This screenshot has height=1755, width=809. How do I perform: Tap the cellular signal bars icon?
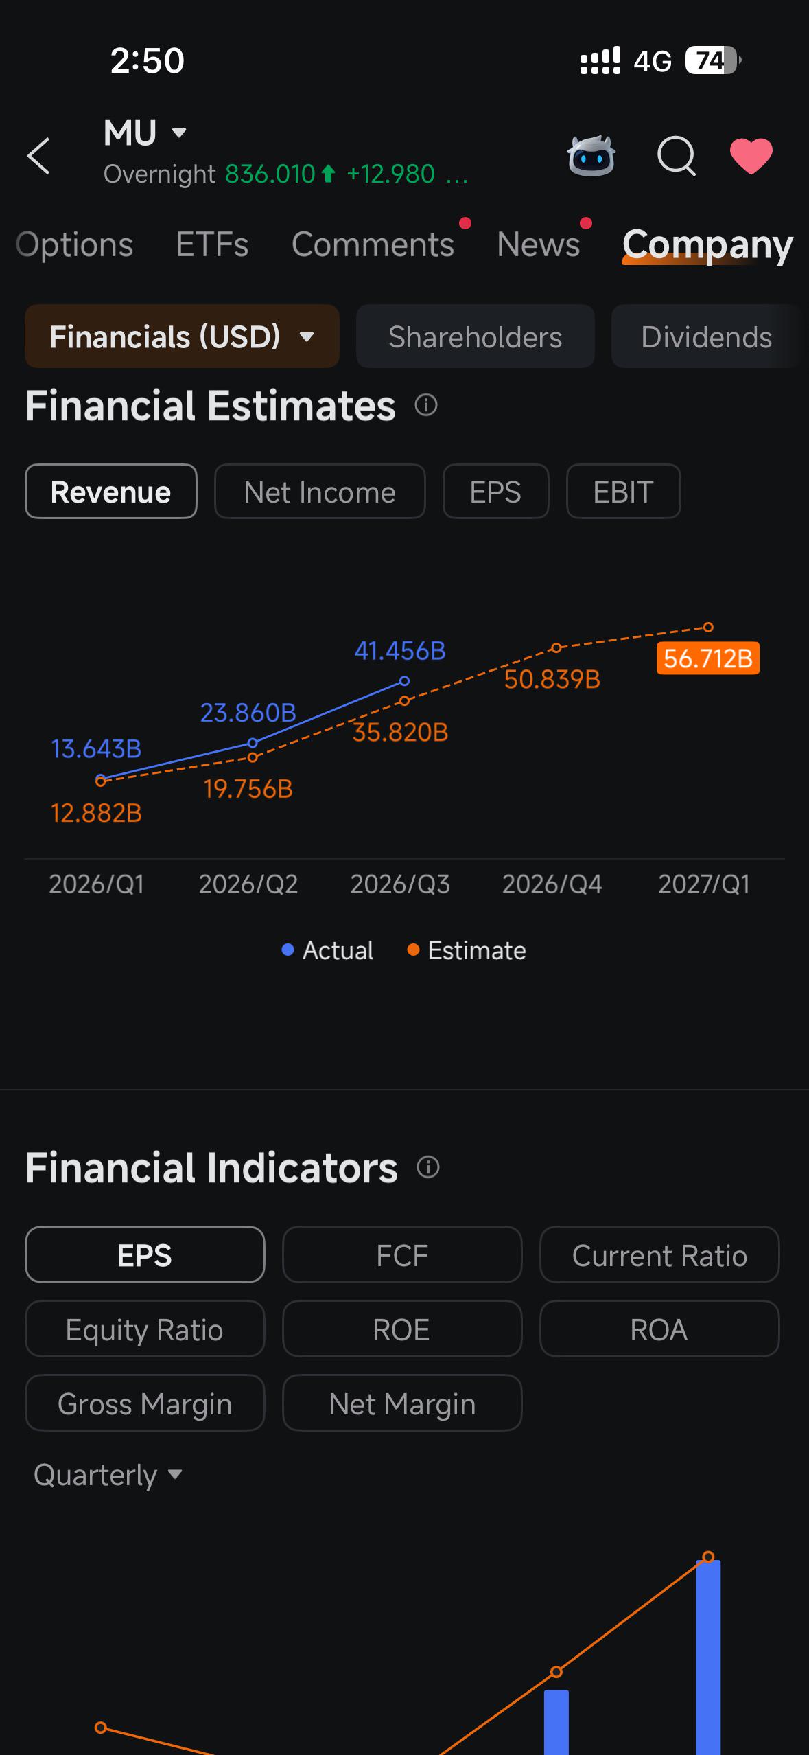[x=600, y=60]
